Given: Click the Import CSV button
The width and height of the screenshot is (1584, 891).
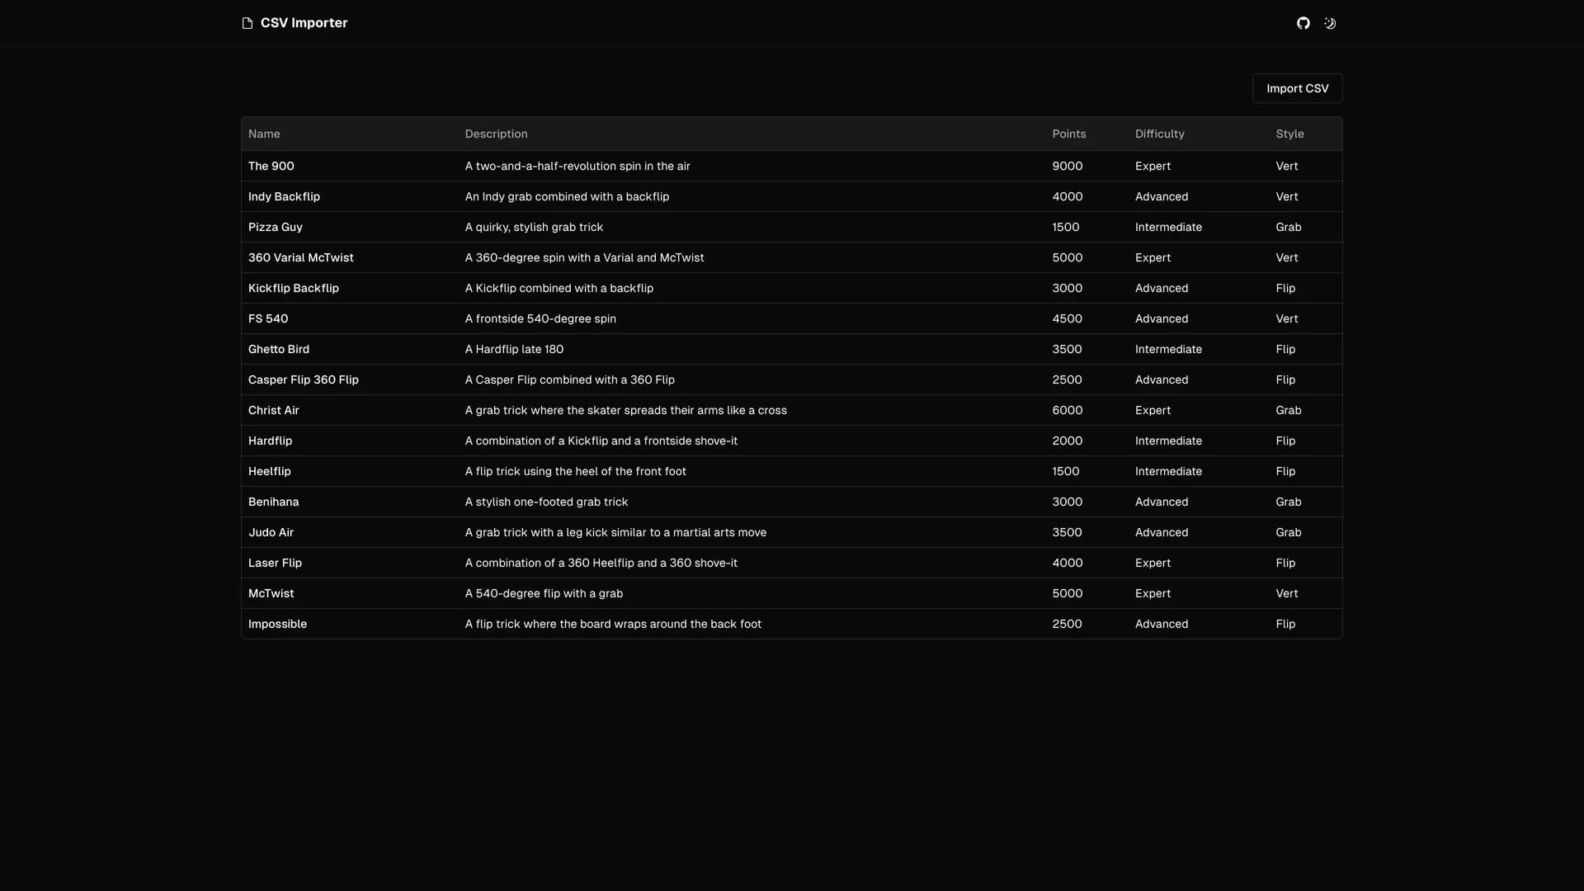Looking at the screenshot, I should [1296, 88].
